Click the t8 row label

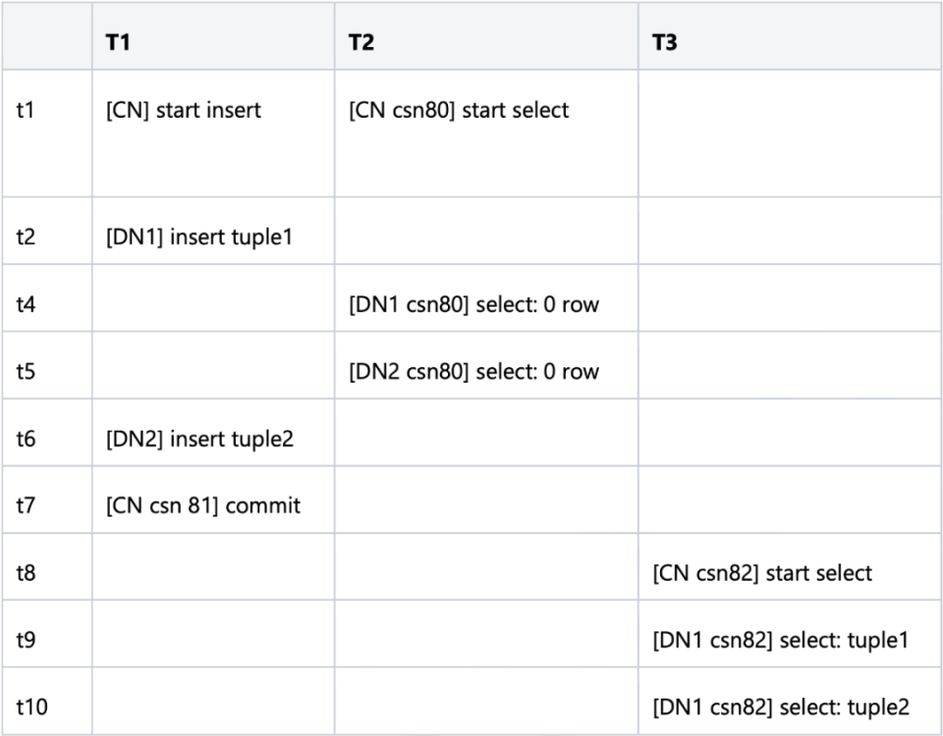27,572
